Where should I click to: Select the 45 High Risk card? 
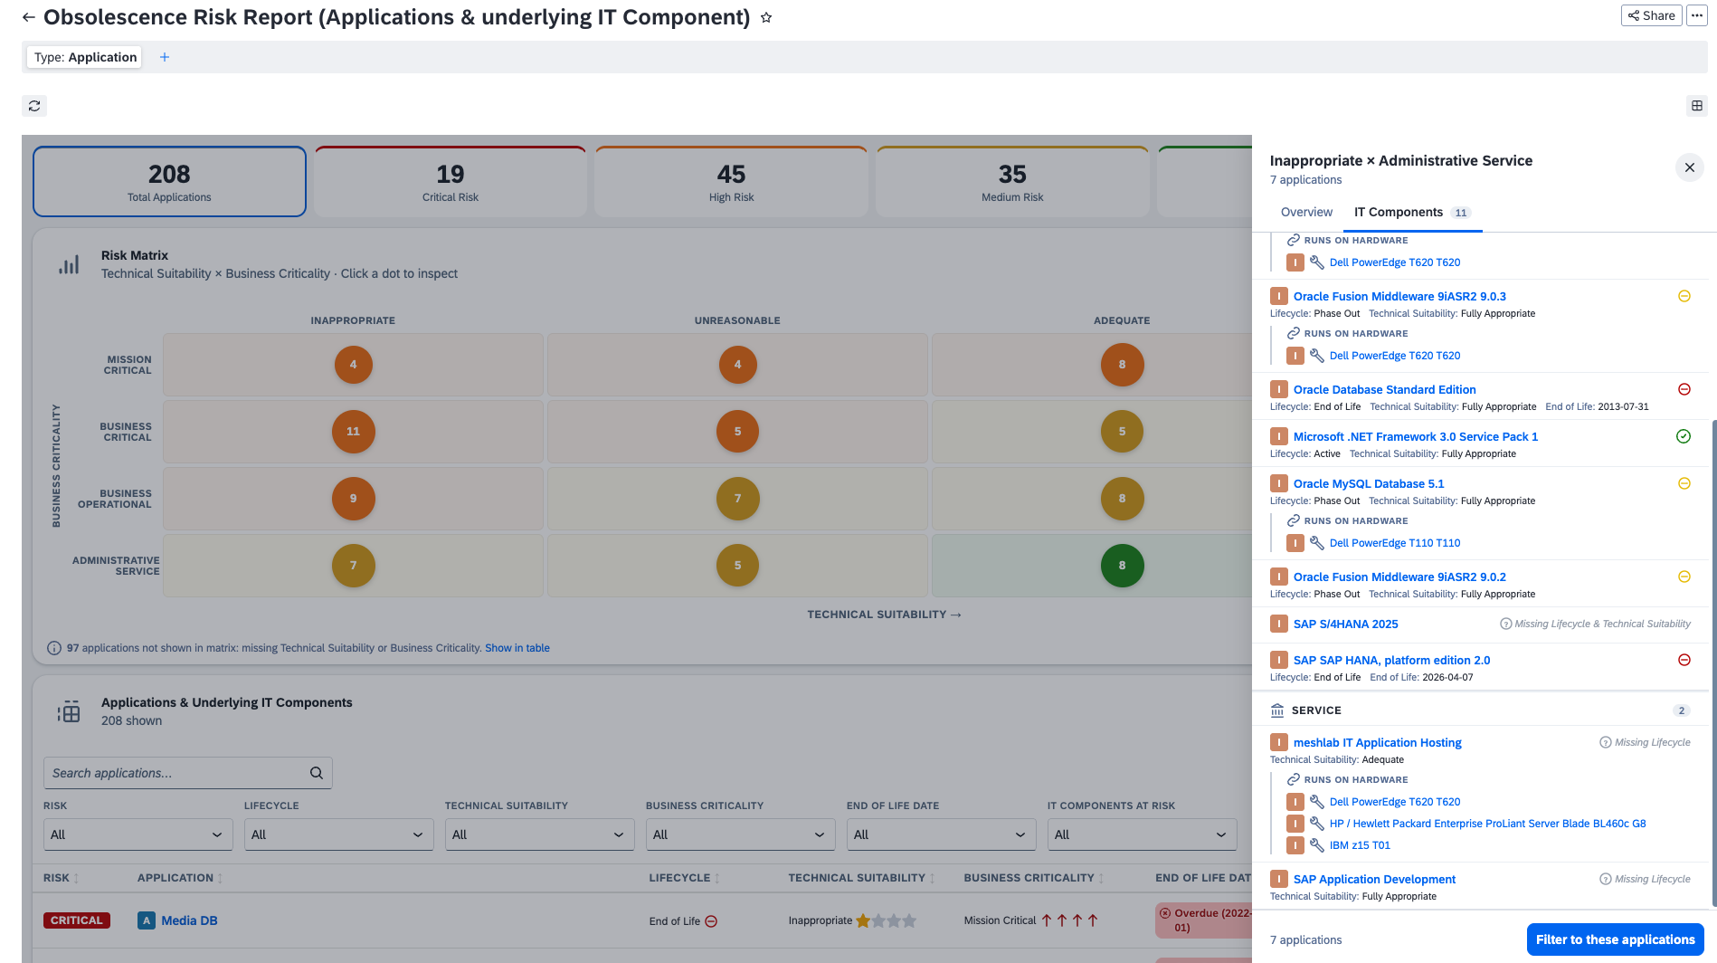[x=731, y=182]
